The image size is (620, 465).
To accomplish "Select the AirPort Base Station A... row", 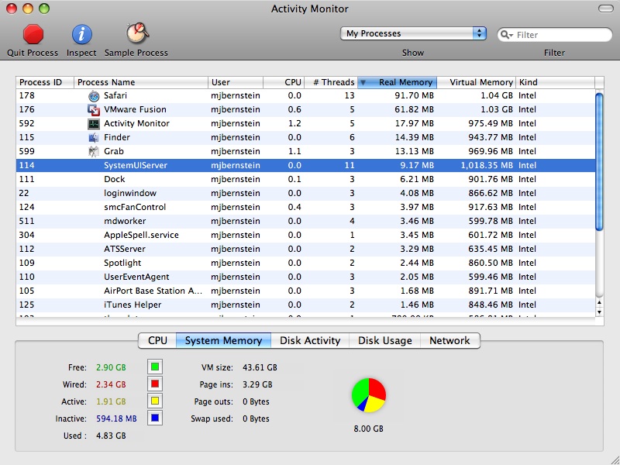I will [305, 291].
